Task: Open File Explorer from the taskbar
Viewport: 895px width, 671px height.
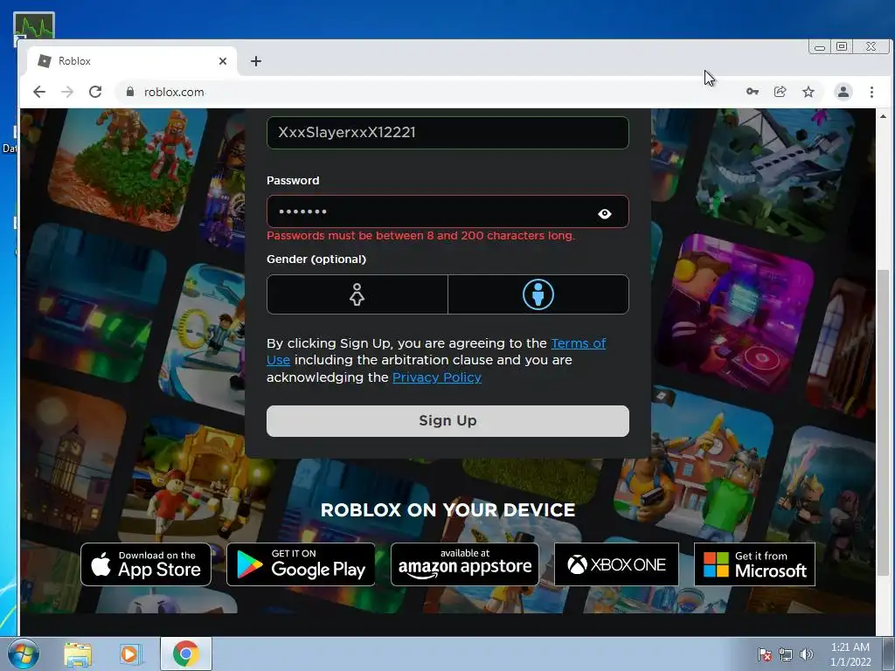Action: click(78, 654)
